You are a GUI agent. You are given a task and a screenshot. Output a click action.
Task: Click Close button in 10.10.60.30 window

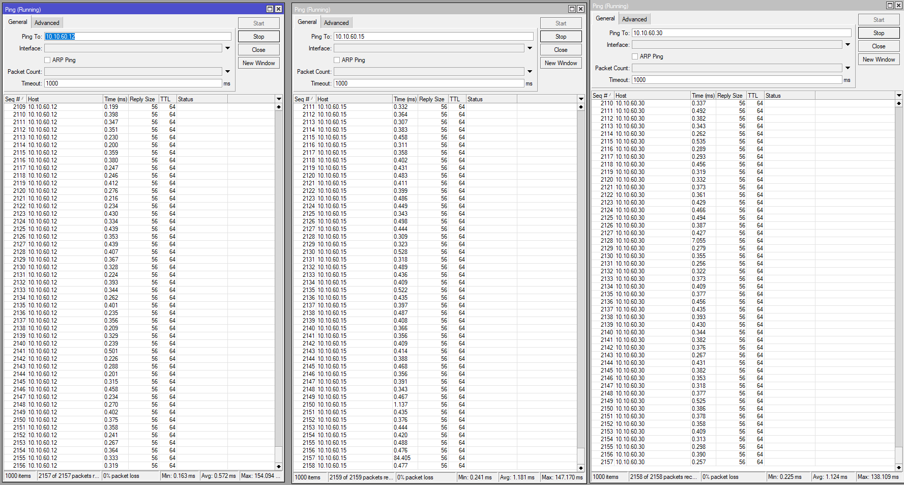click(x=879, y=46)
